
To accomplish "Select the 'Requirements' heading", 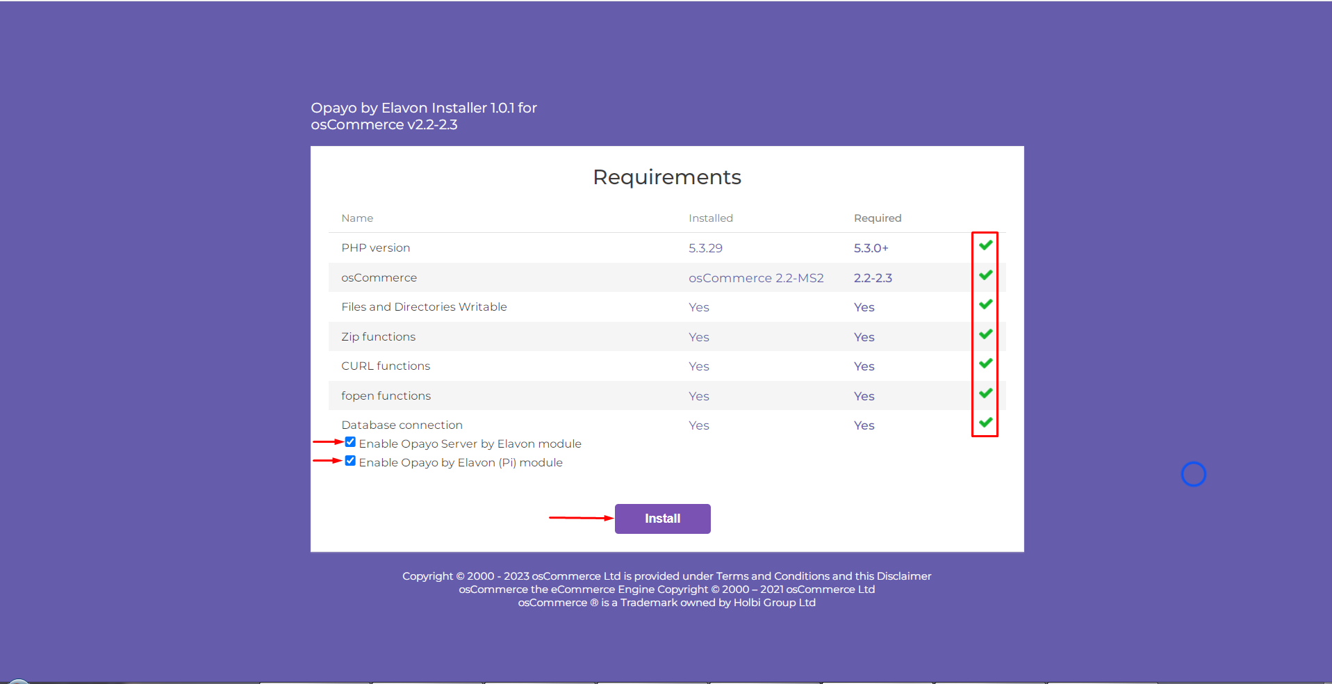I will 667,177.
